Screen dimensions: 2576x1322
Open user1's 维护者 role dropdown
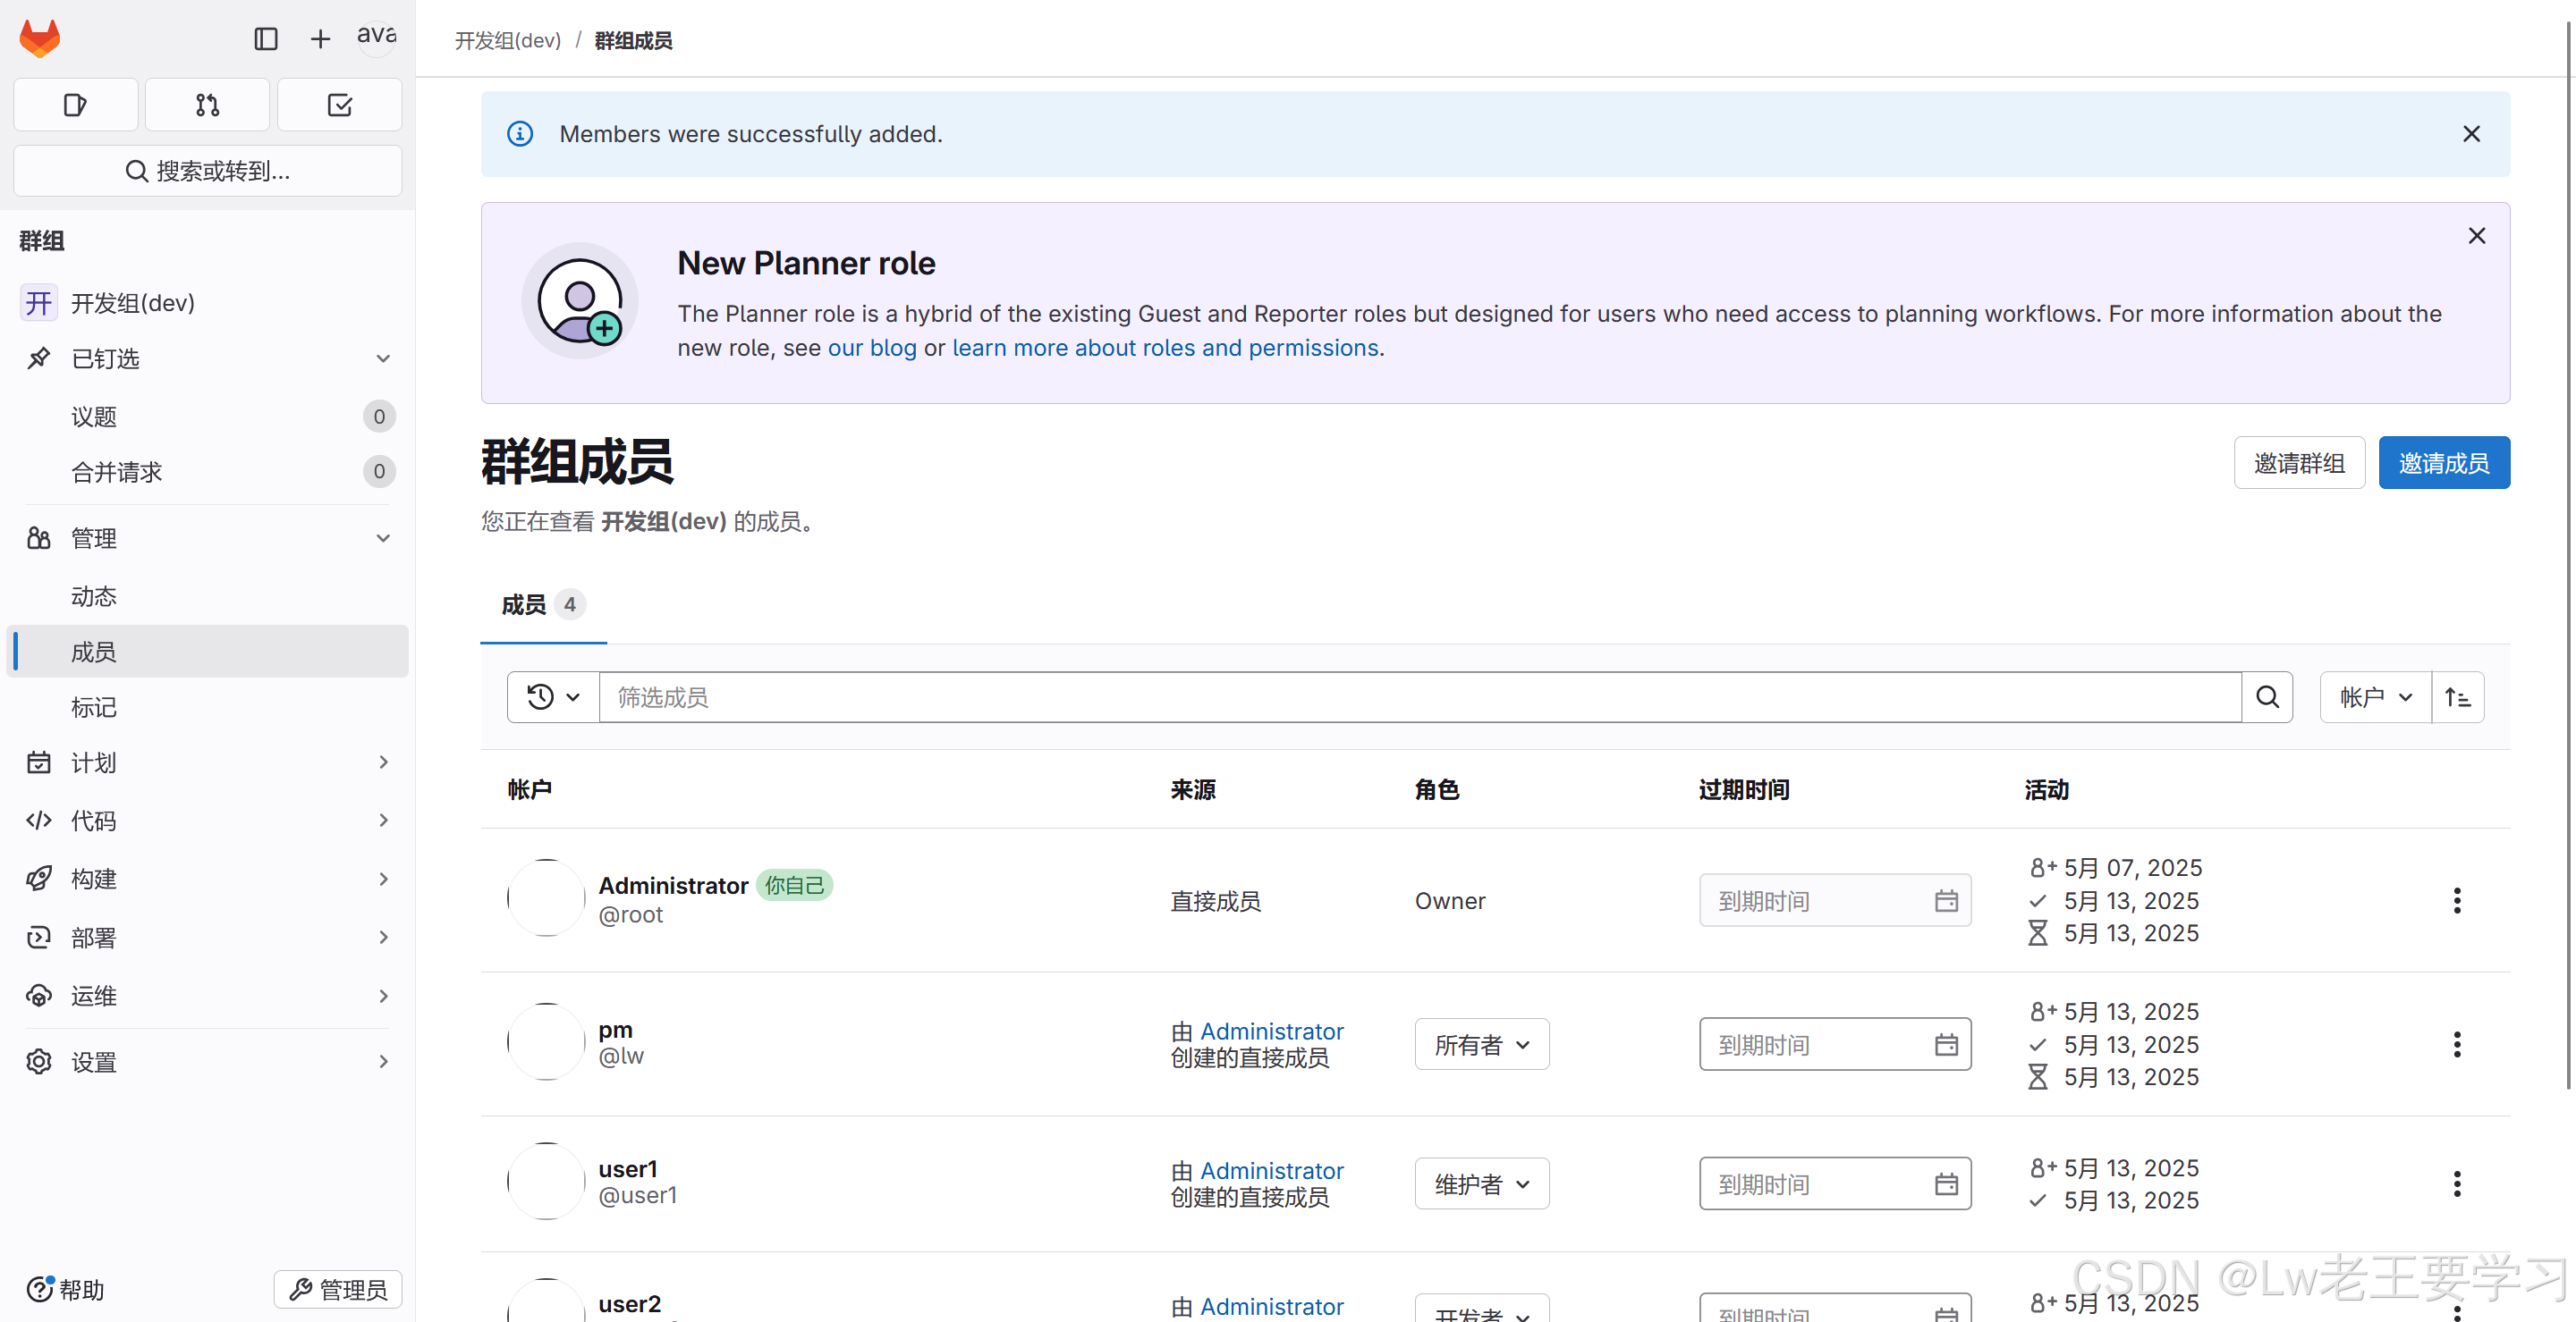[x=1481, y=1184]
